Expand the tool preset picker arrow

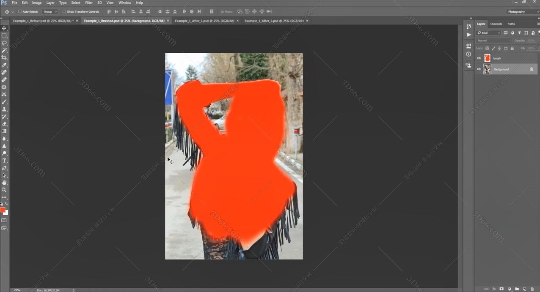tap(13, 12)
